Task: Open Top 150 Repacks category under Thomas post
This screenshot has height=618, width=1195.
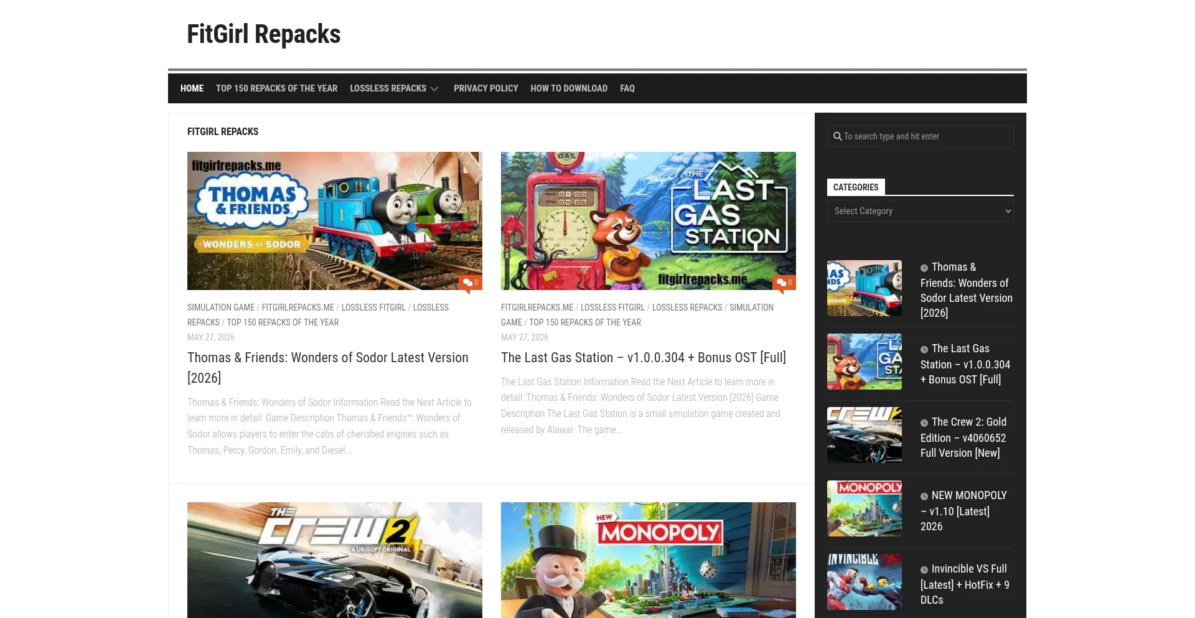Action: point(283,322)
